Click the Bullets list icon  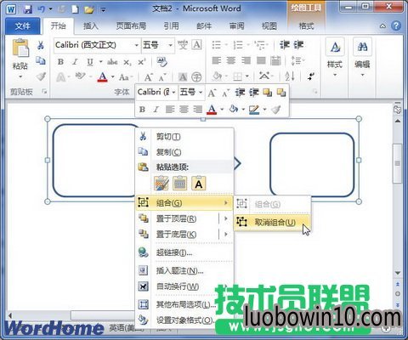click(217, 45)
